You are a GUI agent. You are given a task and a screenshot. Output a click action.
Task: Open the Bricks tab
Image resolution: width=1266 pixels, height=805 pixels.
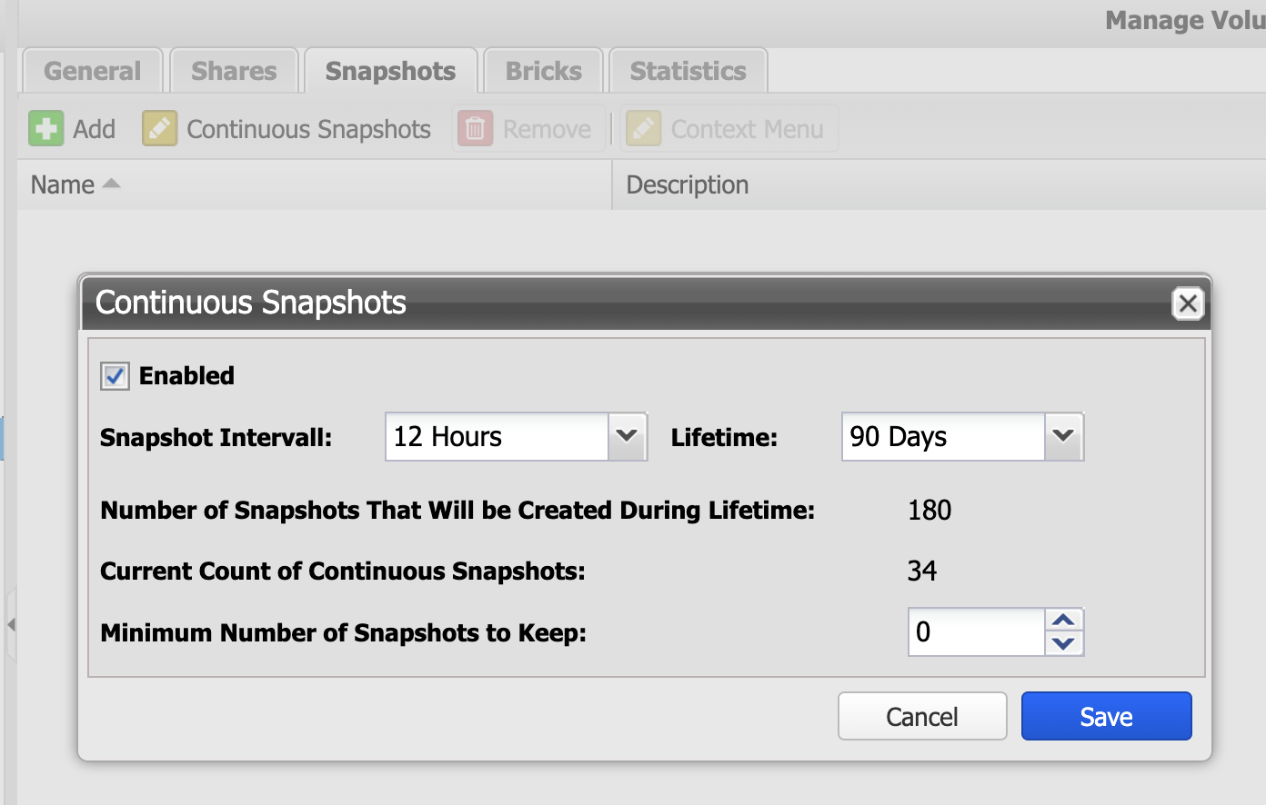tap(543, 71)
